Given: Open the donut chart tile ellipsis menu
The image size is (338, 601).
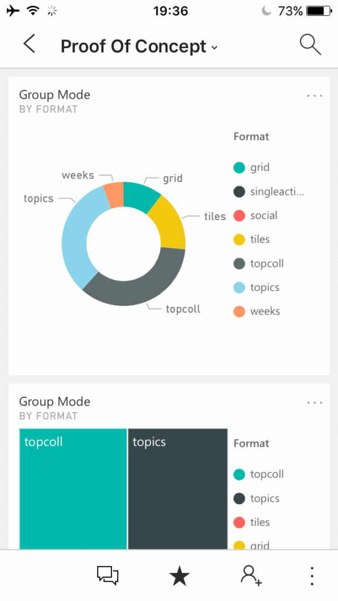Looking at the screenshot, I should pyautogui.click(x=315, y=96).
